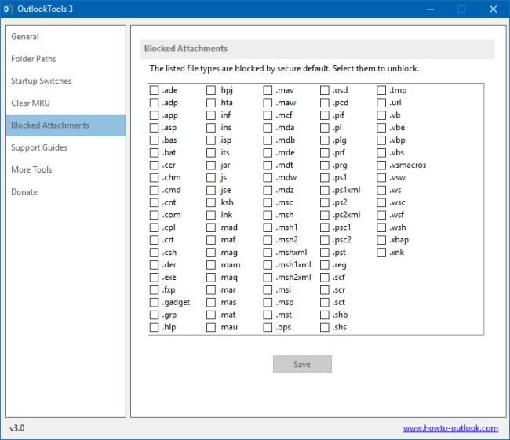This screenshot has width=510, height=440.
Task: Select the .ps1 checkbox
Action: (x=326, y=178)
